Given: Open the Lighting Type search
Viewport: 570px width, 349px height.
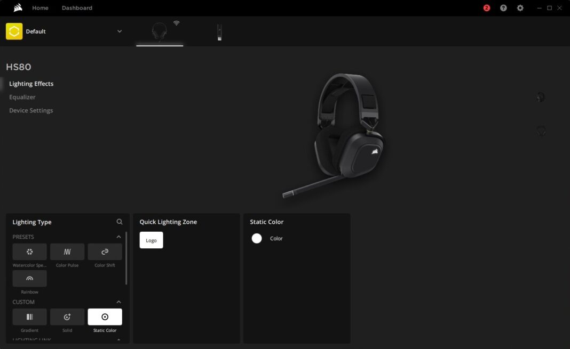Looking at the screenshot, I should (x=120, y=222).
